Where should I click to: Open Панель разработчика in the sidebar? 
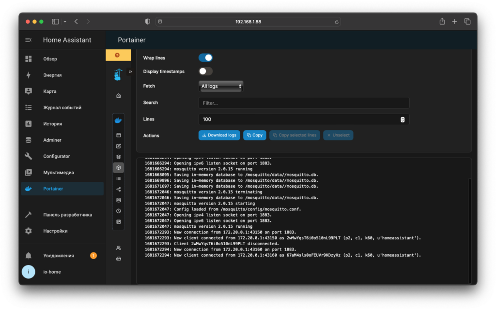point(62,215)
